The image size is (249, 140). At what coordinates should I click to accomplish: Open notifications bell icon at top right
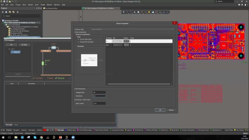coord(242,5)
